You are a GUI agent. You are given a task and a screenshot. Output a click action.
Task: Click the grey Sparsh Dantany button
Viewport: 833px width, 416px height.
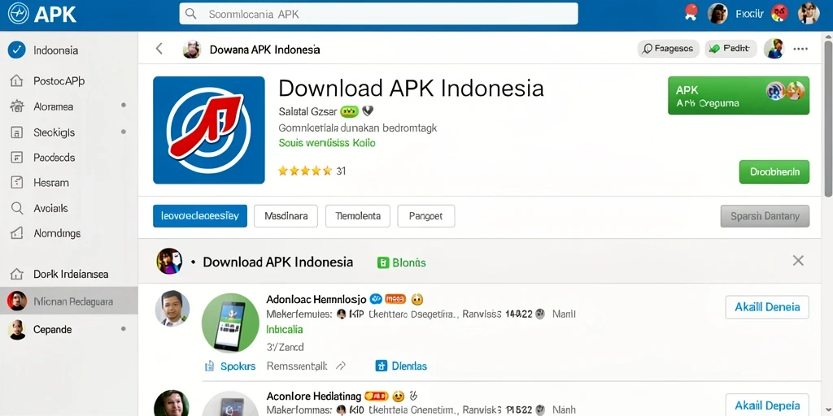pyautogui.click(x=765, y=216)
